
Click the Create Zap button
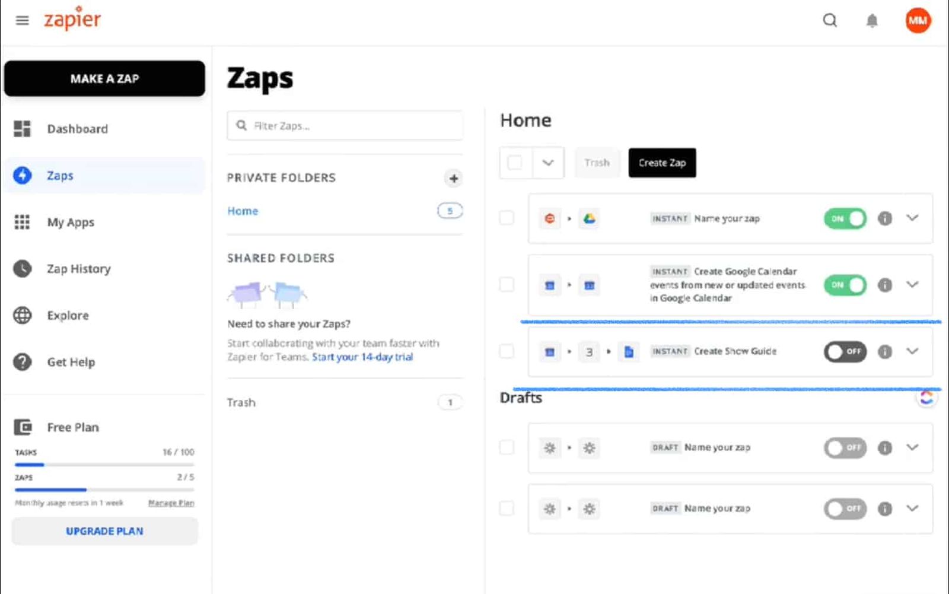click(x=662, y=163)
